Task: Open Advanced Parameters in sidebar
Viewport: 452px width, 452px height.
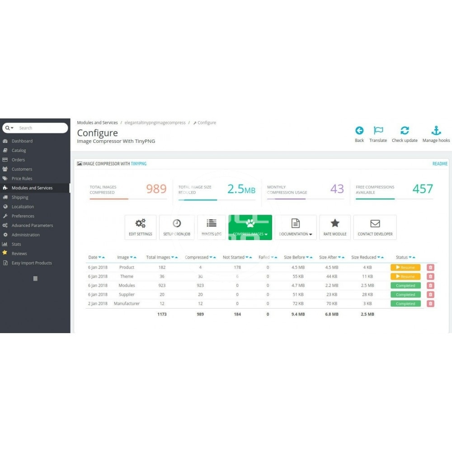Action: point(32,226)
